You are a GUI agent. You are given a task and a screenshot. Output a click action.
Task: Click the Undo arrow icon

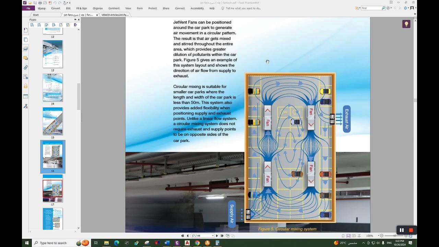click(55, 3)
